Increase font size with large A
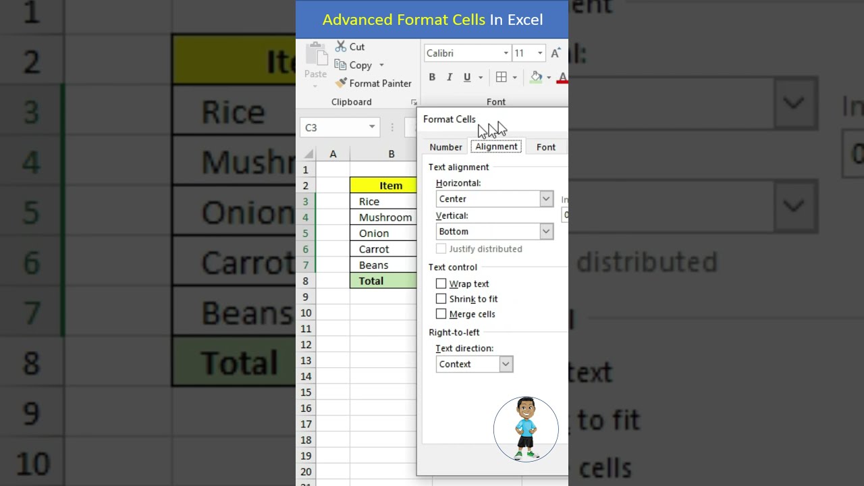 [556, 53]
